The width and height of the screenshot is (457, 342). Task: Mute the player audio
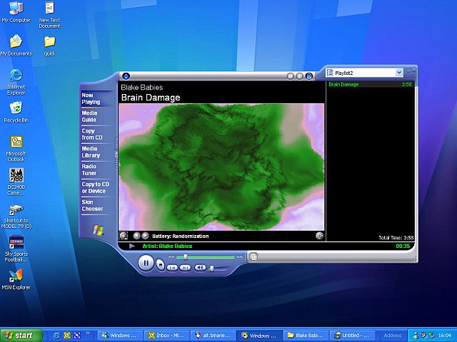click(x=200, y=268)
